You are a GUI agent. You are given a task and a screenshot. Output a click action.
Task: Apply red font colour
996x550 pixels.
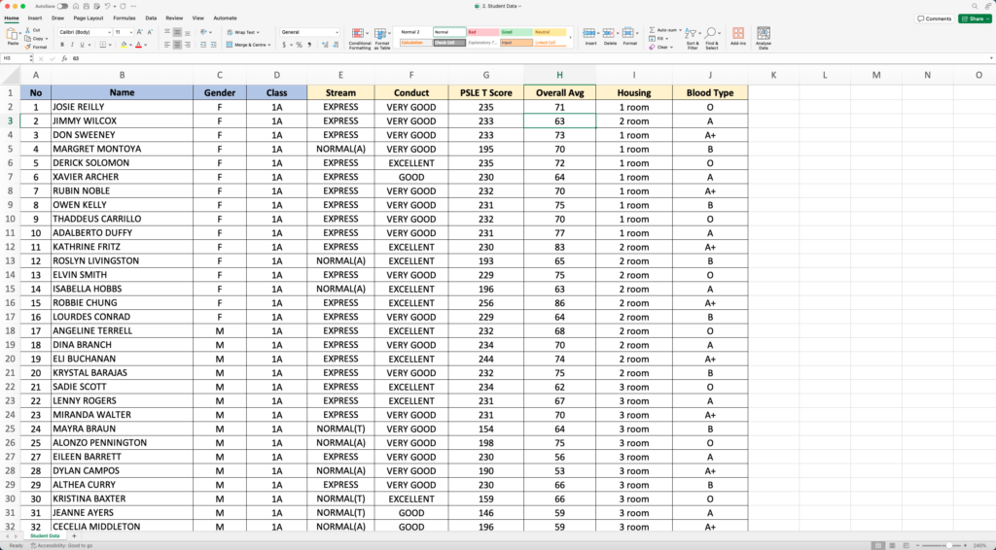[x=138, y=45]
